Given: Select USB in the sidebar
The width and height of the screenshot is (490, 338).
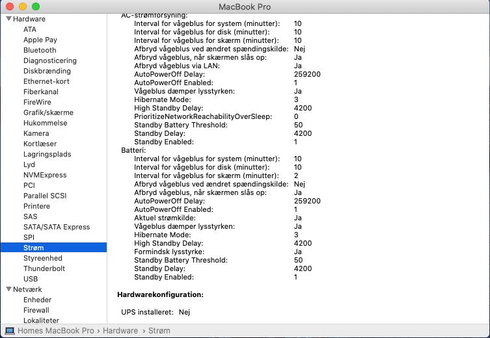Looking at the screenshot, I should (31, 279).
